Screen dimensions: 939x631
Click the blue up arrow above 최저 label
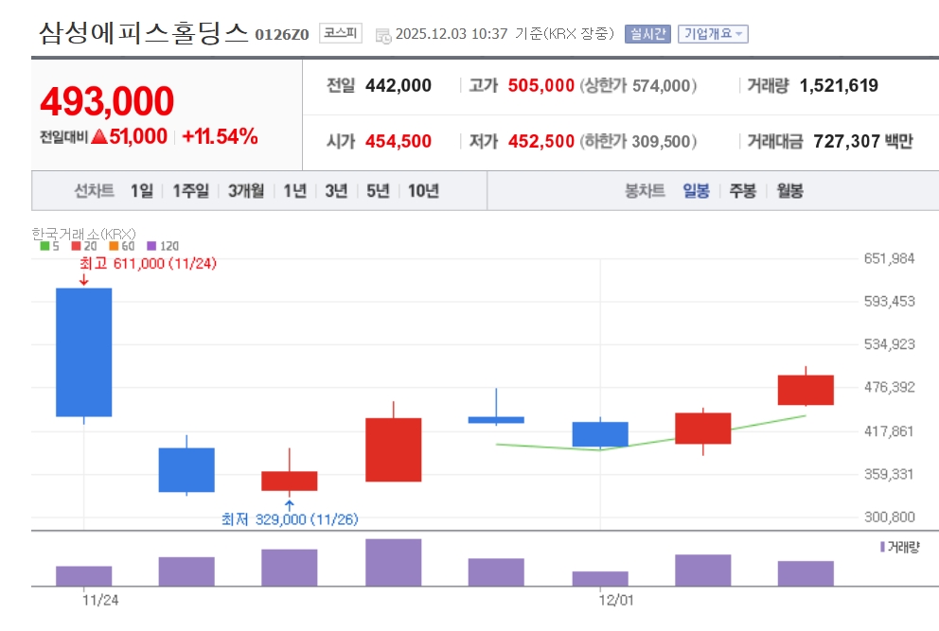(290, 505)
